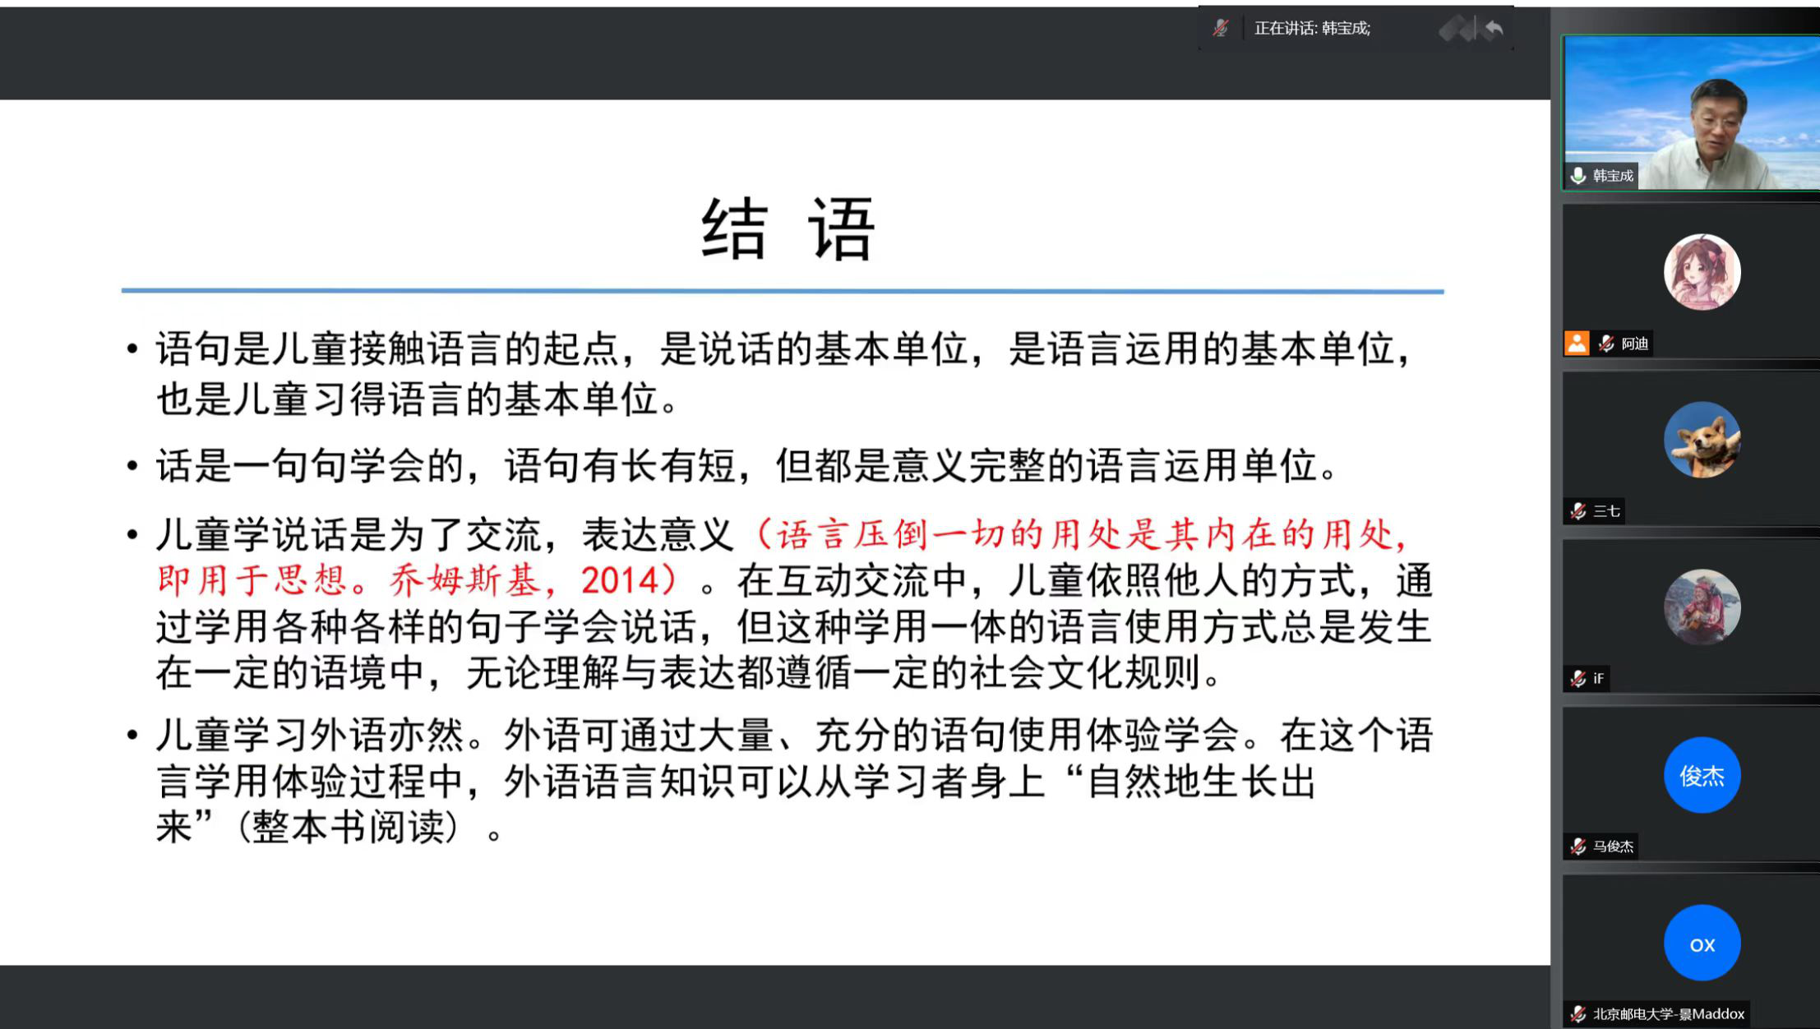Screen dimensions: 1820x1029
Task: Click the 北京邮电大学-景Maddox name label
Action: pyautogui.click(x=1668, y=1014)
